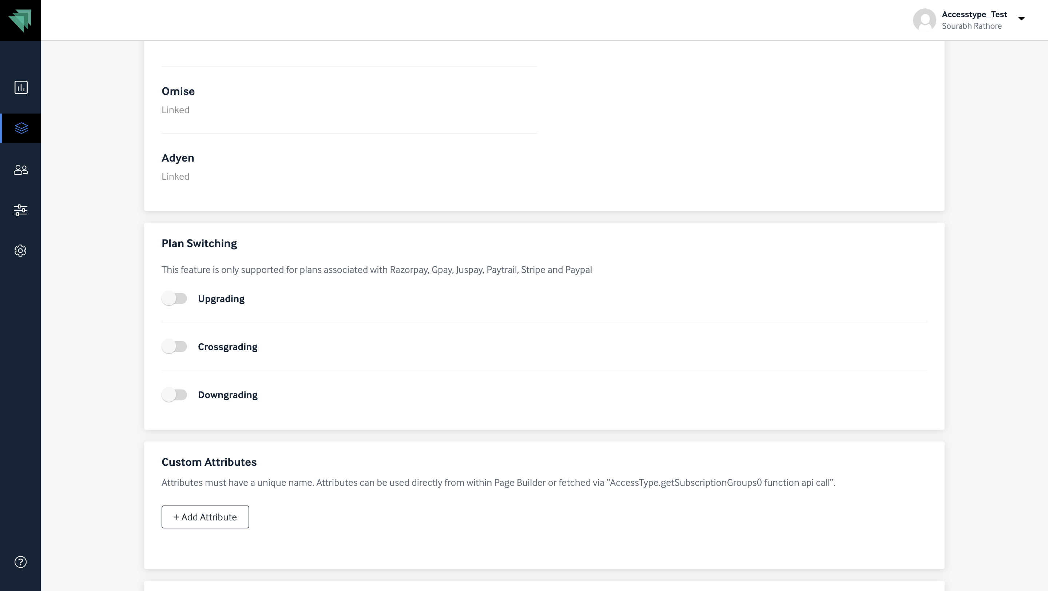Viewport: 1048px width, 591px height.
Task: Click the settings sliders icon
Action: click(x=20, y=210)
